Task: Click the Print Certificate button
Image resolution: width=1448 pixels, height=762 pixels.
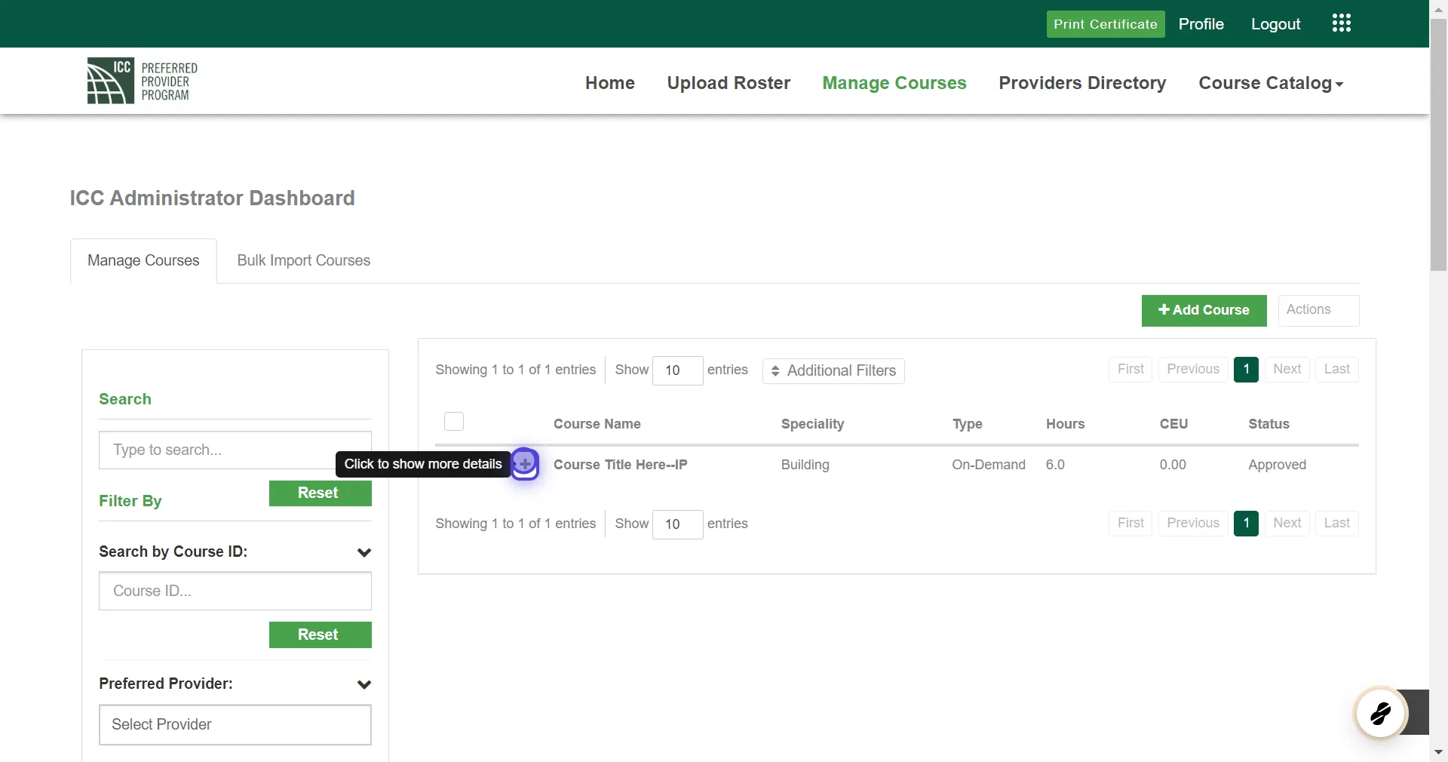Action: click(1105, 23)
